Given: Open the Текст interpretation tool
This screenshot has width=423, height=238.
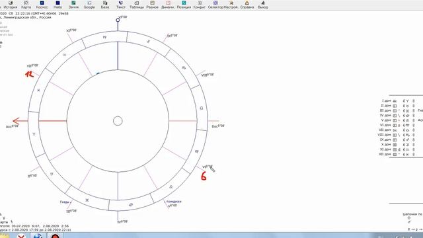Looking at the screenshot, I should [120, 5].
